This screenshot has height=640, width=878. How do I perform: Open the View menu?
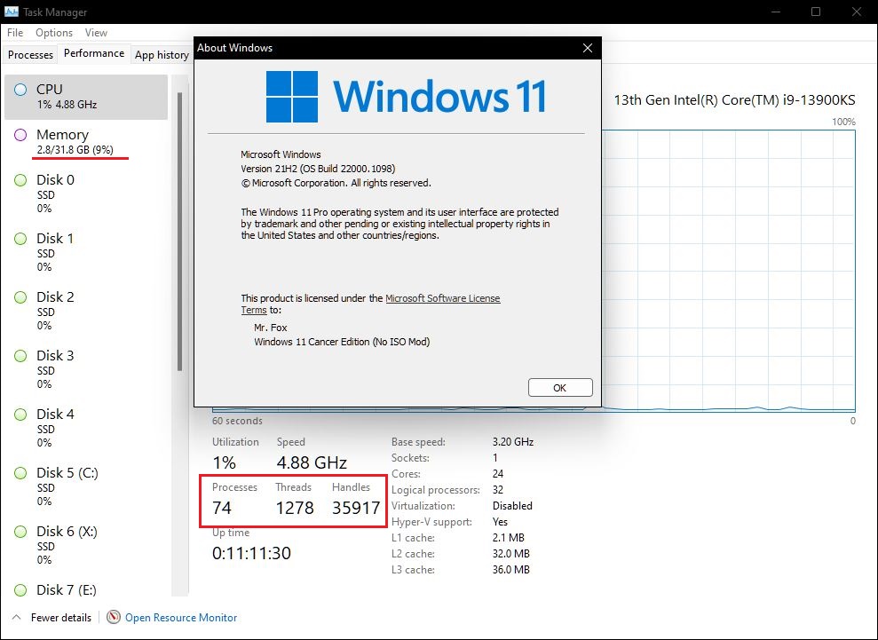click(96, 33)
